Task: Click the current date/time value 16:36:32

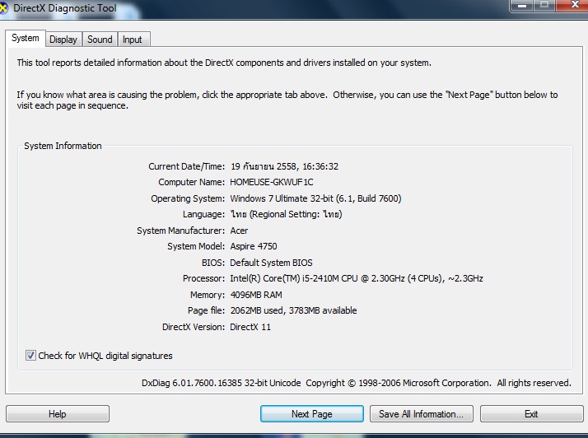Action: tap(285, 166)
